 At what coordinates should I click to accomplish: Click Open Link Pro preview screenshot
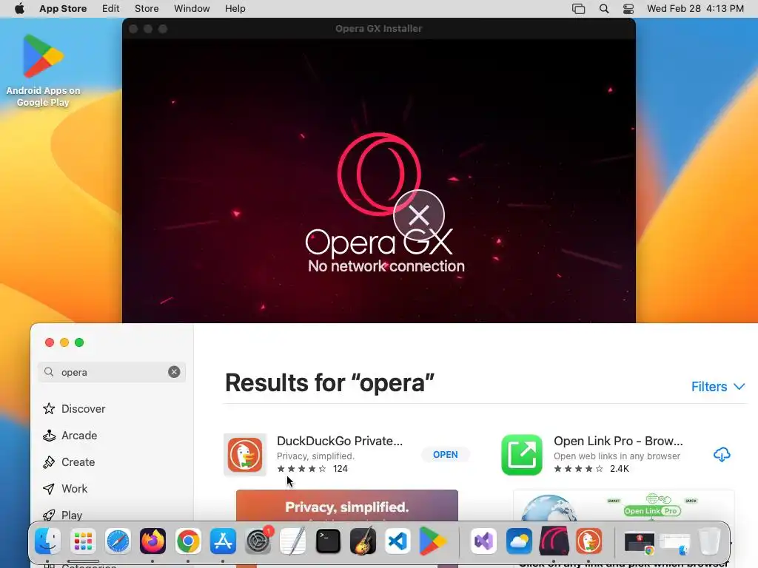pos(623,506)
